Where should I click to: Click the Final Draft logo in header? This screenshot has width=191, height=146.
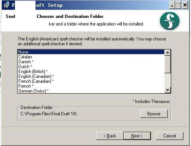[170, 21]
